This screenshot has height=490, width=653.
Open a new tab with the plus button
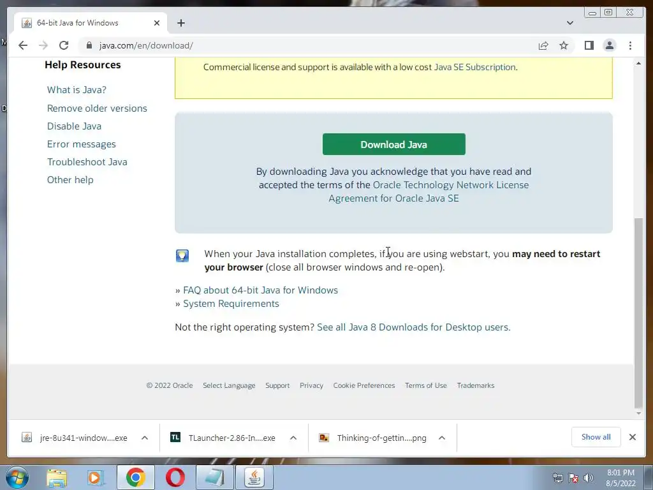(x=180, y=23)
